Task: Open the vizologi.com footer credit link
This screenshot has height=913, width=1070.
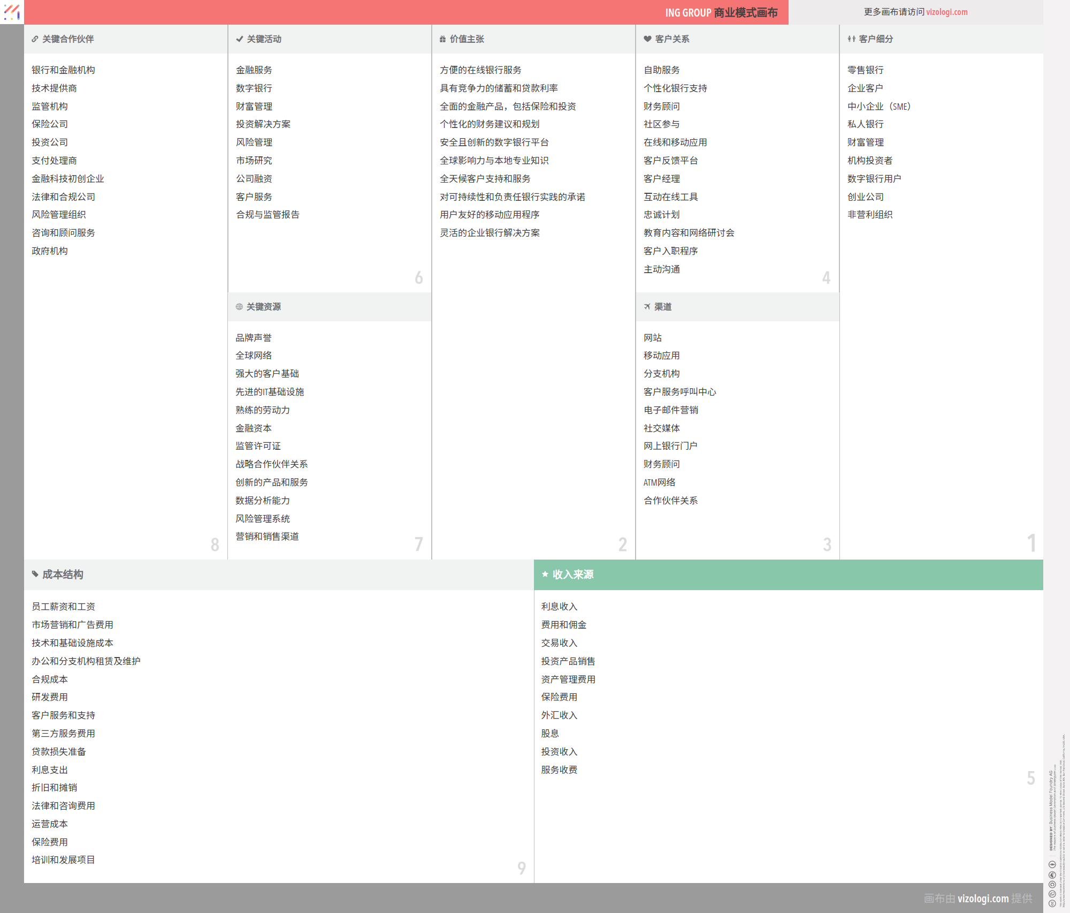Action: click(983, 899)
